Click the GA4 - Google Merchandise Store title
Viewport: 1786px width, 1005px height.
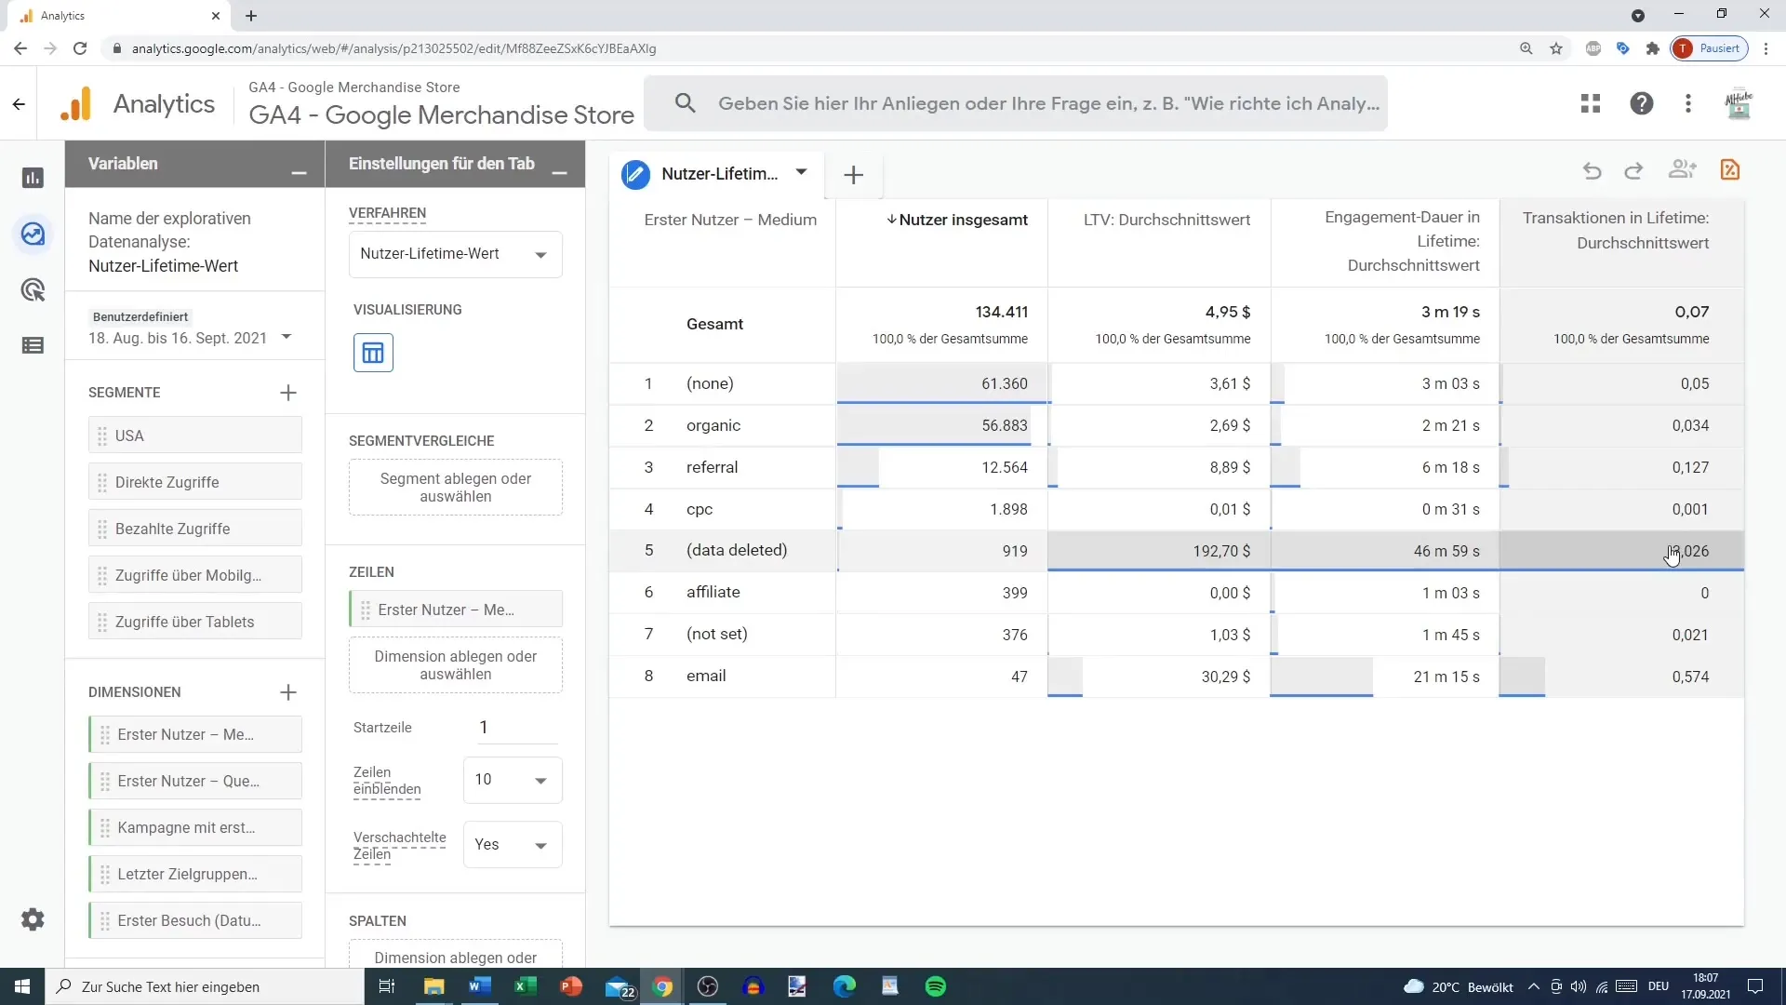tap(441, 114)
